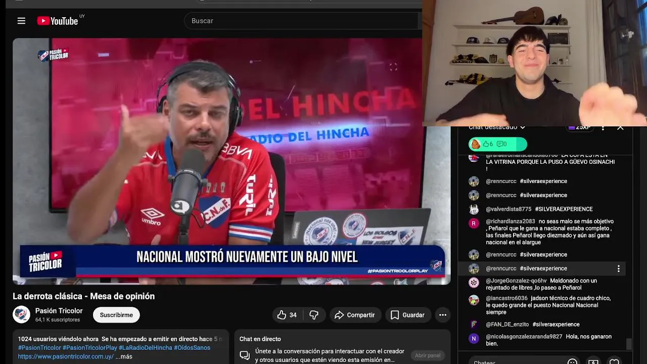Open the Pasión Tricolor watermark logo in video
The width and height of the screenshot is (647, 364).
coord(53,55)
